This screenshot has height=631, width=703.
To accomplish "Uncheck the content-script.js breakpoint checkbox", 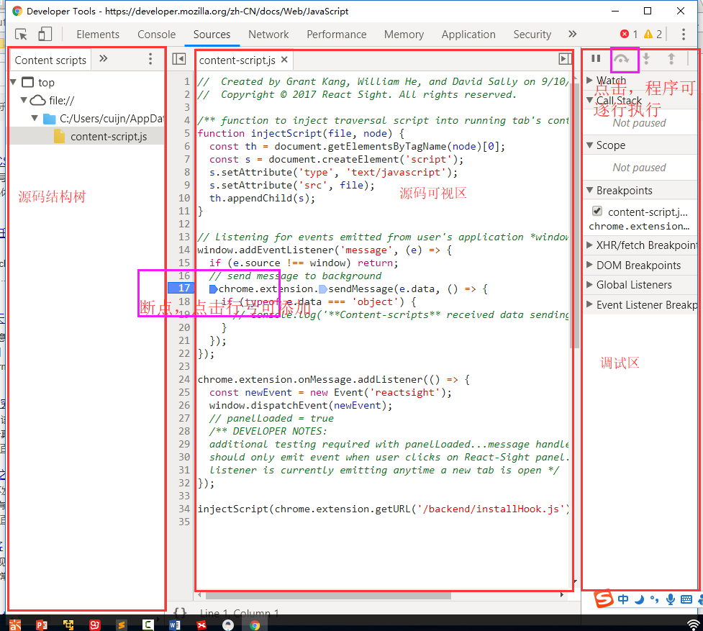I will coord(597,211).
